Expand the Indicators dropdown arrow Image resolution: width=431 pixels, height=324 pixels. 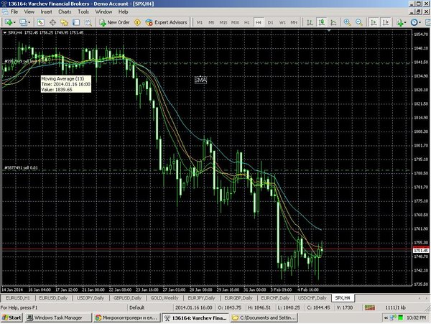405,22
